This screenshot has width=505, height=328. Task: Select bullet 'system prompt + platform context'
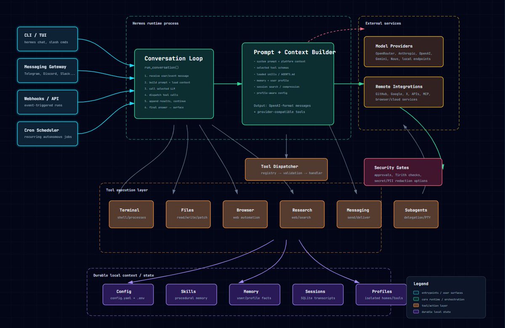279,61
